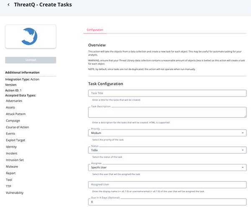Click the Task Configuration heading
Viewport: 251px width, 207px height.
click(105, 84)
